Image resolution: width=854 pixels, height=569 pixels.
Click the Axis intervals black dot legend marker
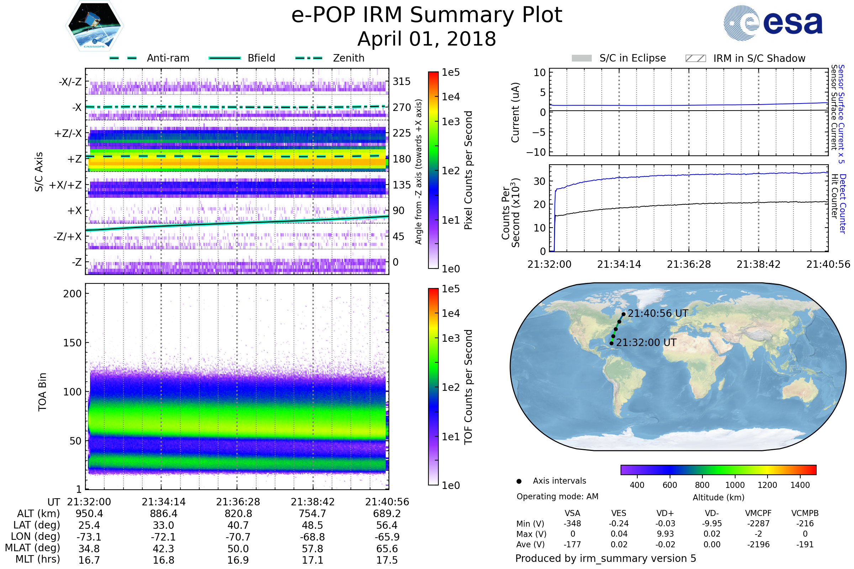click(x=519, y=481)
